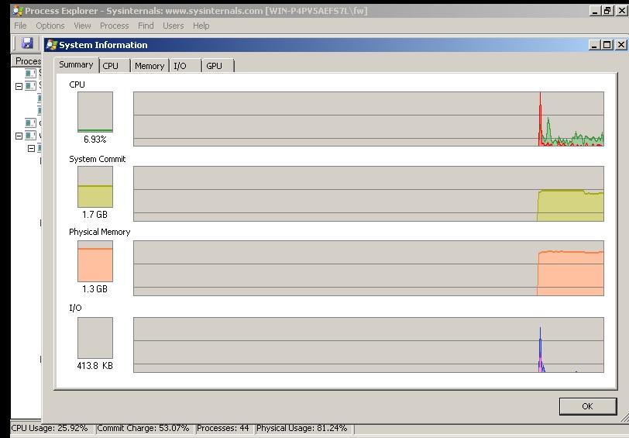
Task: Select the Summary tab
Action: point(76,64)
